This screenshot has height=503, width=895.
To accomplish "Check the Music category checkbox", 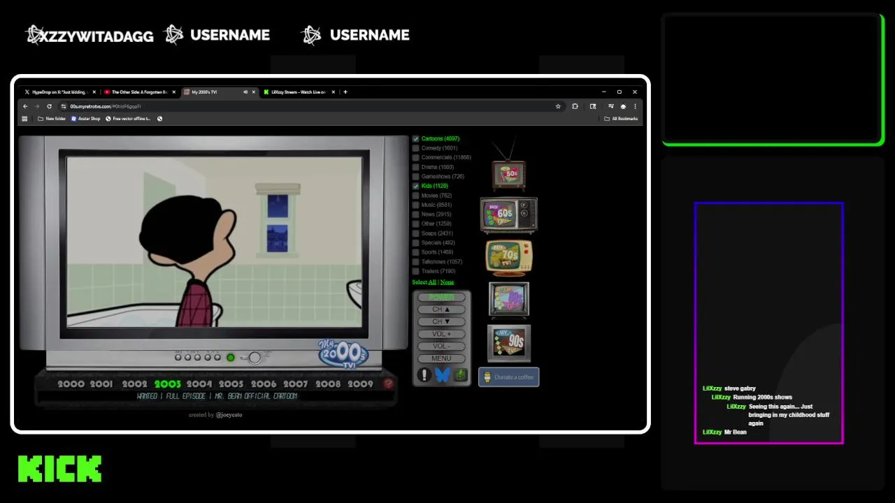I will coord(415,205).
